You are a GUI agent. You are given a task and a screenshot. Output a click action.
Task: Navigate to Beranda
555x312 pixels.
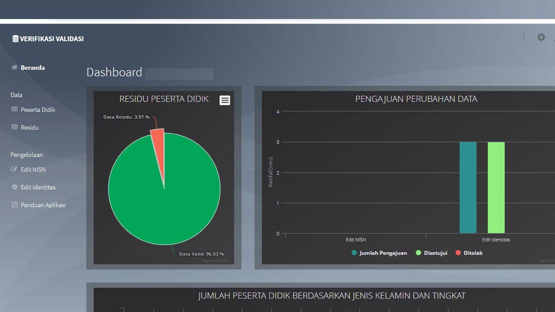[x=33, y=67]
